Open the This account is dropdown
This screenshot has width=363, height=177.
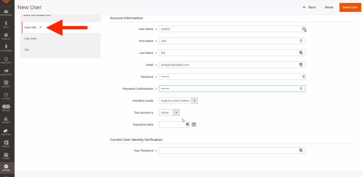(x=169, y=112)
